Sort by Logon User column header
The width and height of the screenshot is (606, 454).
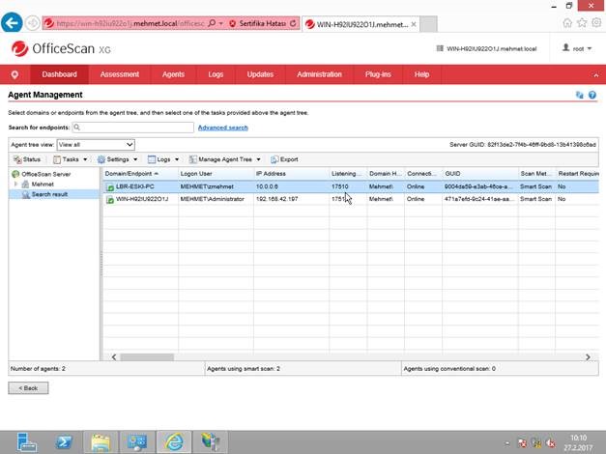216,174
